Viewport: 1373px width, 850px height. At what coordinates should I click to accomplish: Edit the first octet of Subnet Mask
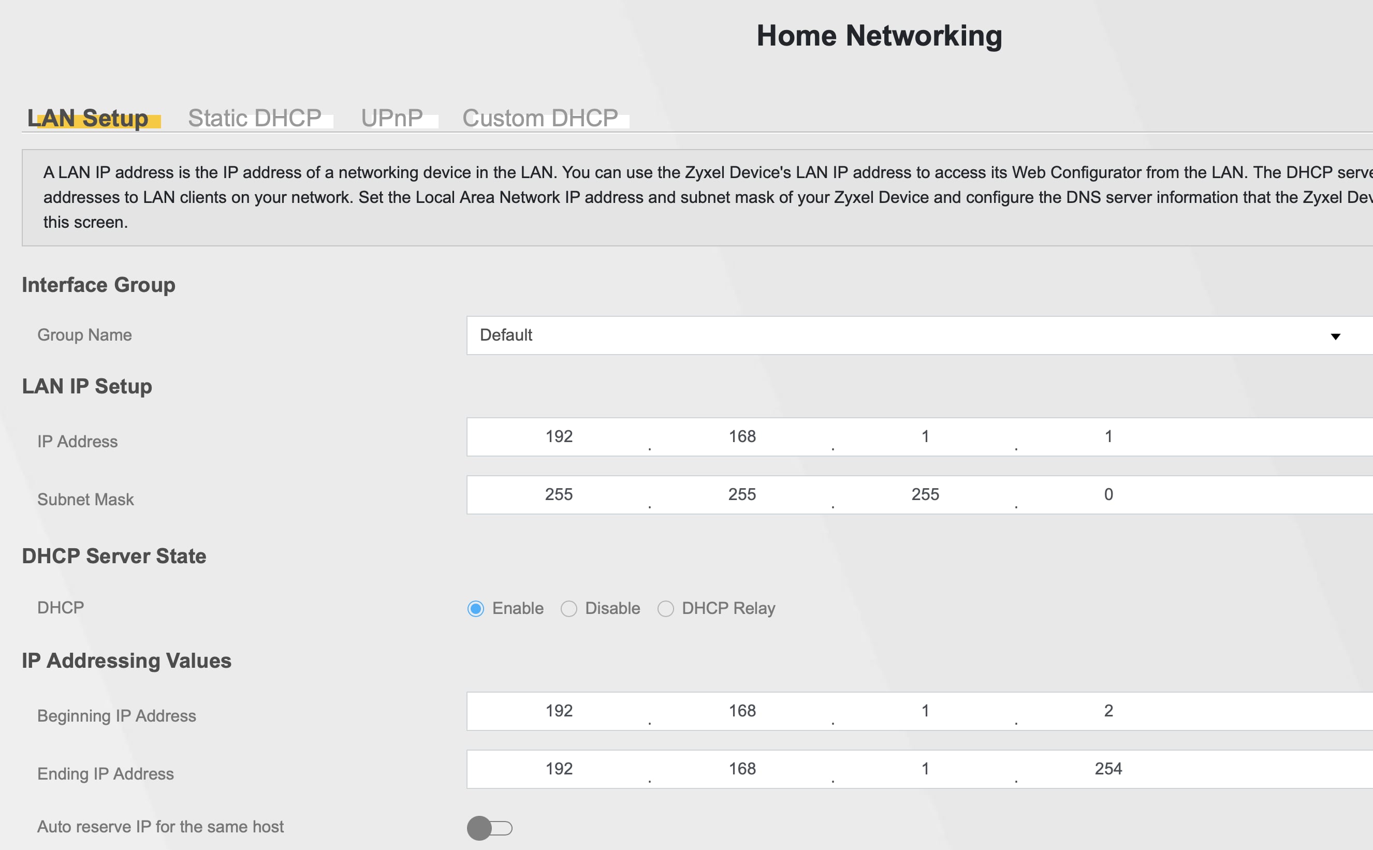(558, 495)
